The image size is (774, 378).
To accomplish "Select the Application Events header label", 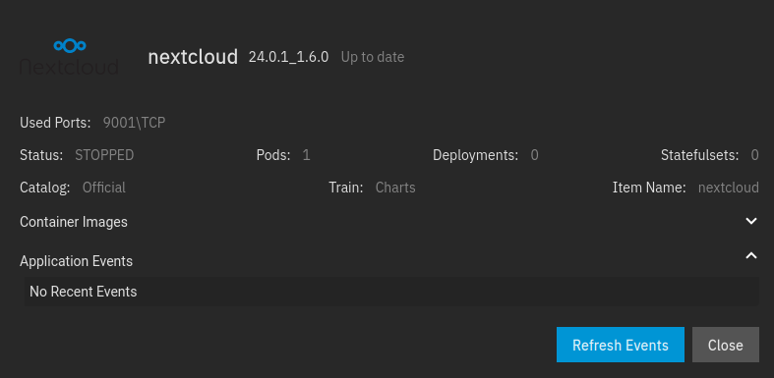I will pos(76,261).
